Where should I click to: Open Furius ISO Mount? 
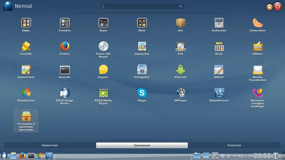click(103, 49)
